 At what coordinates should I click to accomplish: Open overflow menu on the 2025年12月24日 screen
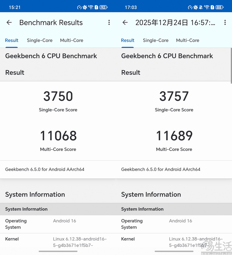point(225,23)
